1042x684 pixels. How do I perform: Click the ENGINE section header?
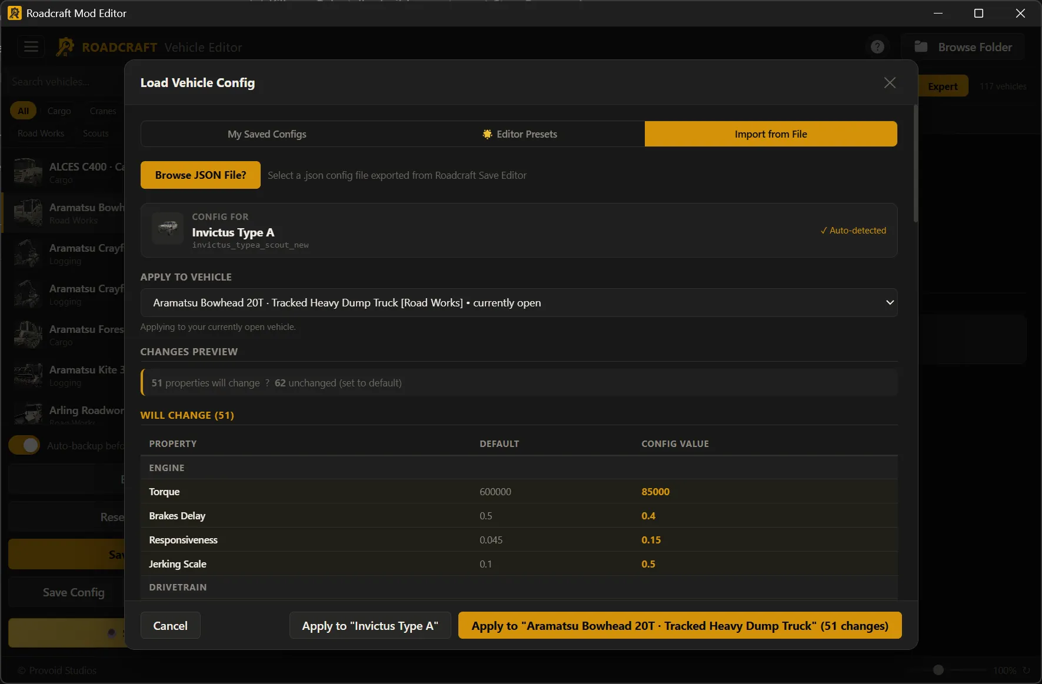point(167,468)
